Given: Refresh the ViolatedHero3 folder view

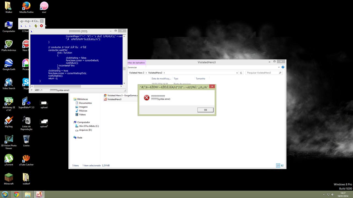Looking at the screenshot, I should tap(241, 73).
